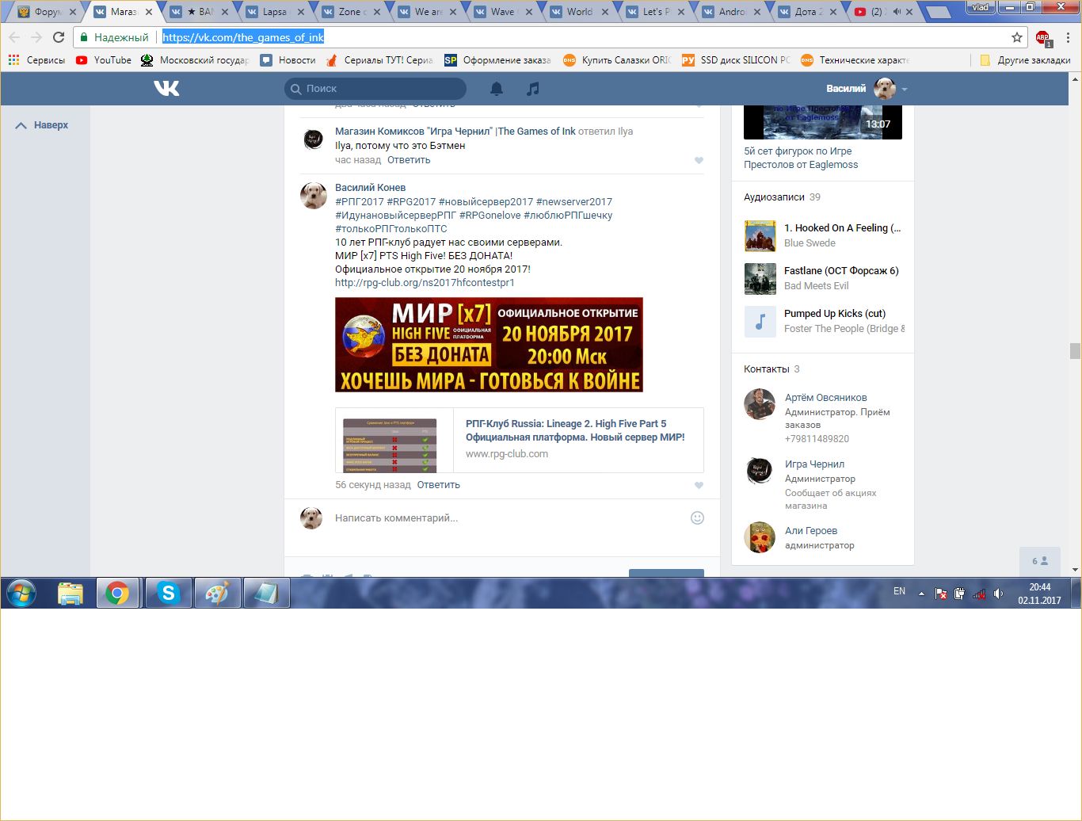Open the Новости bookmark
The width and height of the screenshot is (1082, 821).
pos(288,60)
